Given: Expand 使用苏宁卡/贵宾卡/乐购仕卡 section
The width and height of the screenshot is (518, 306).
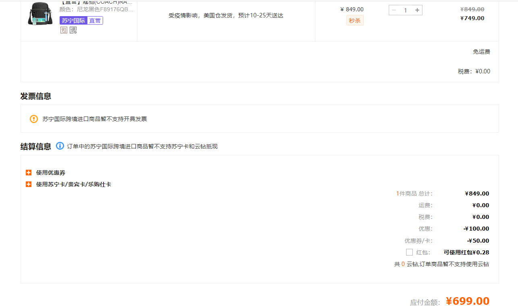Looking at the screenshot, I should (29, 184).
